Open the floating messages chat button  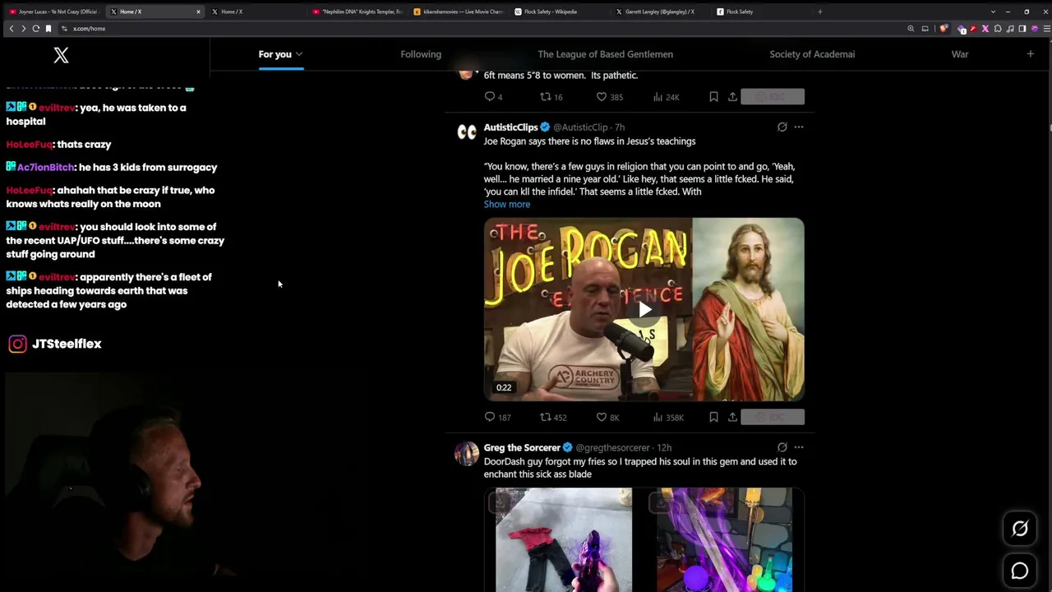click(x=1020, y=571)
